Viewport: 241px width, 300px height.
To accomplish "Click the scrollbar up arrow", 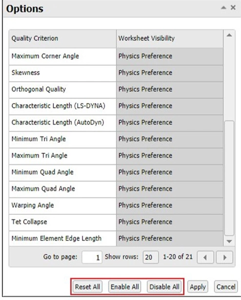I will click(229, 35).
